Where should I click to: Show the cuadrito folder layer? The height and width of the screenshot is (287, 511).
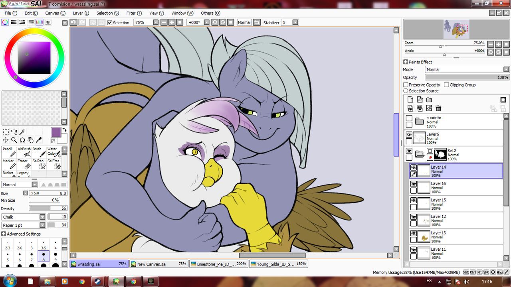409,118
